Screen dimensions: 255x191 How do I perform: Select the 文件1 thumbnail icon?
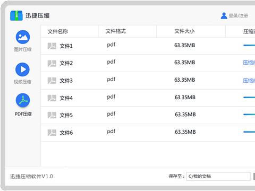(x=52, y=46)
